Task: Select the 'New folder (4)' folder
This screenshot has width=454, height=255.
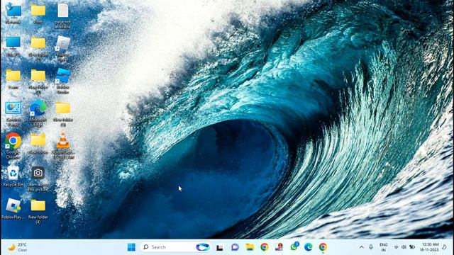Action: pyautogui.click(x=38, y=211)
